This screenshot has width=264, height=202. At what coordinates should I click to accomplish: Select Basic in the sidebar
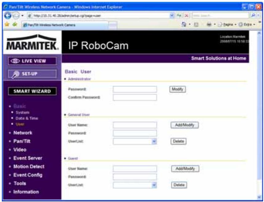point(20,106)
